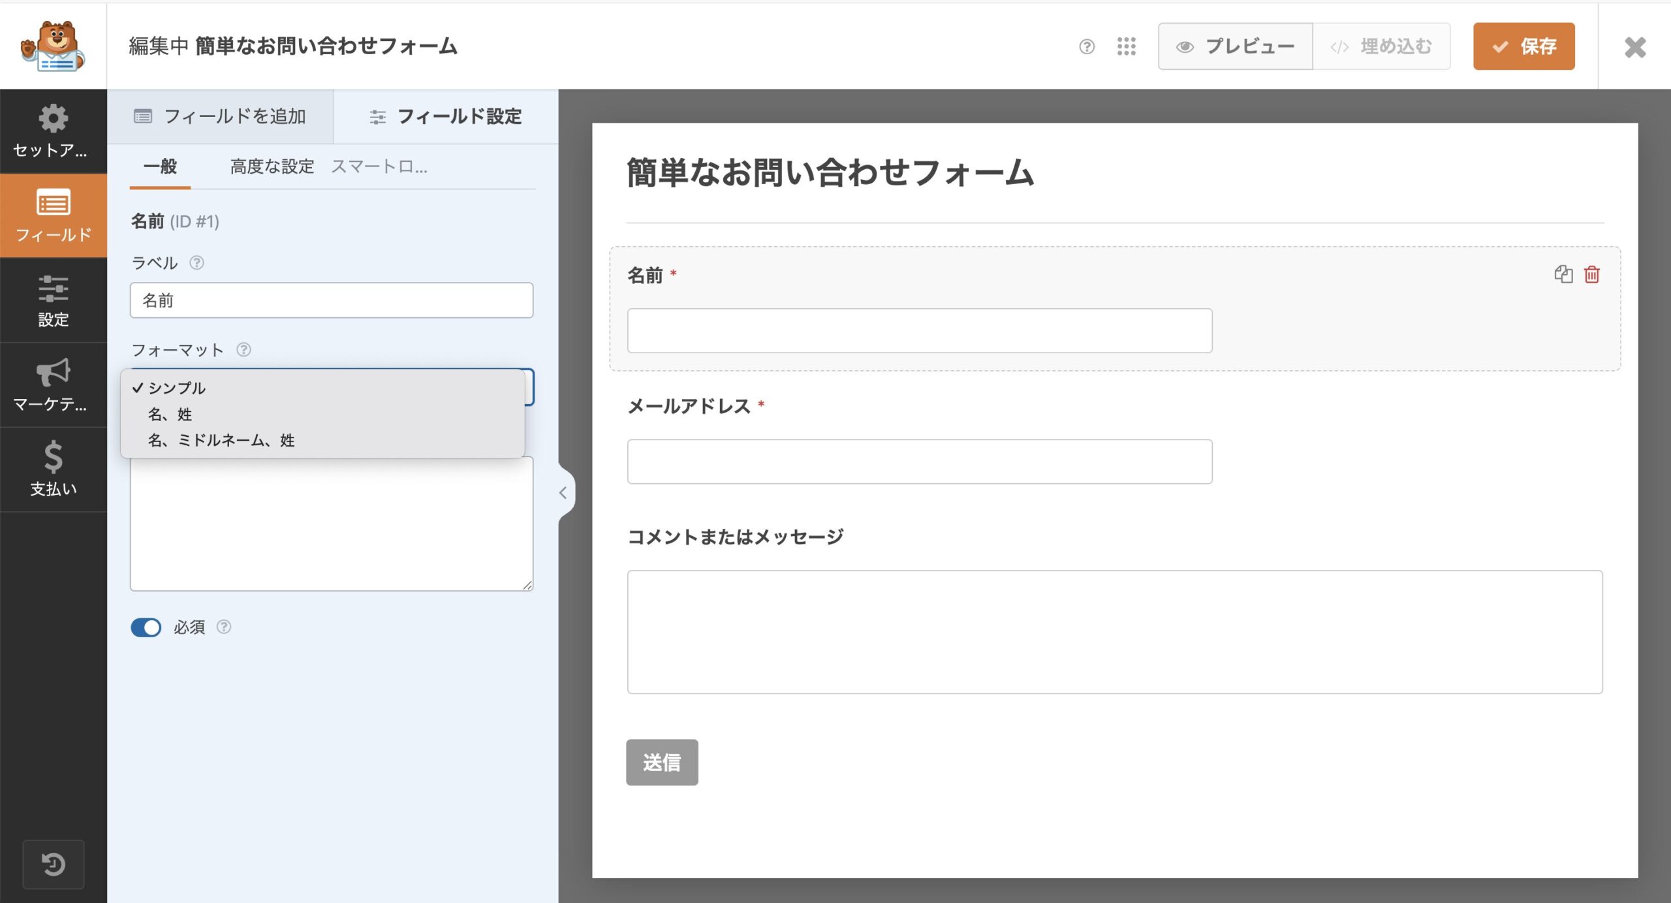Click the help icon next to フォーマット
Screen dimensions: 1671x903
point(243,349)
